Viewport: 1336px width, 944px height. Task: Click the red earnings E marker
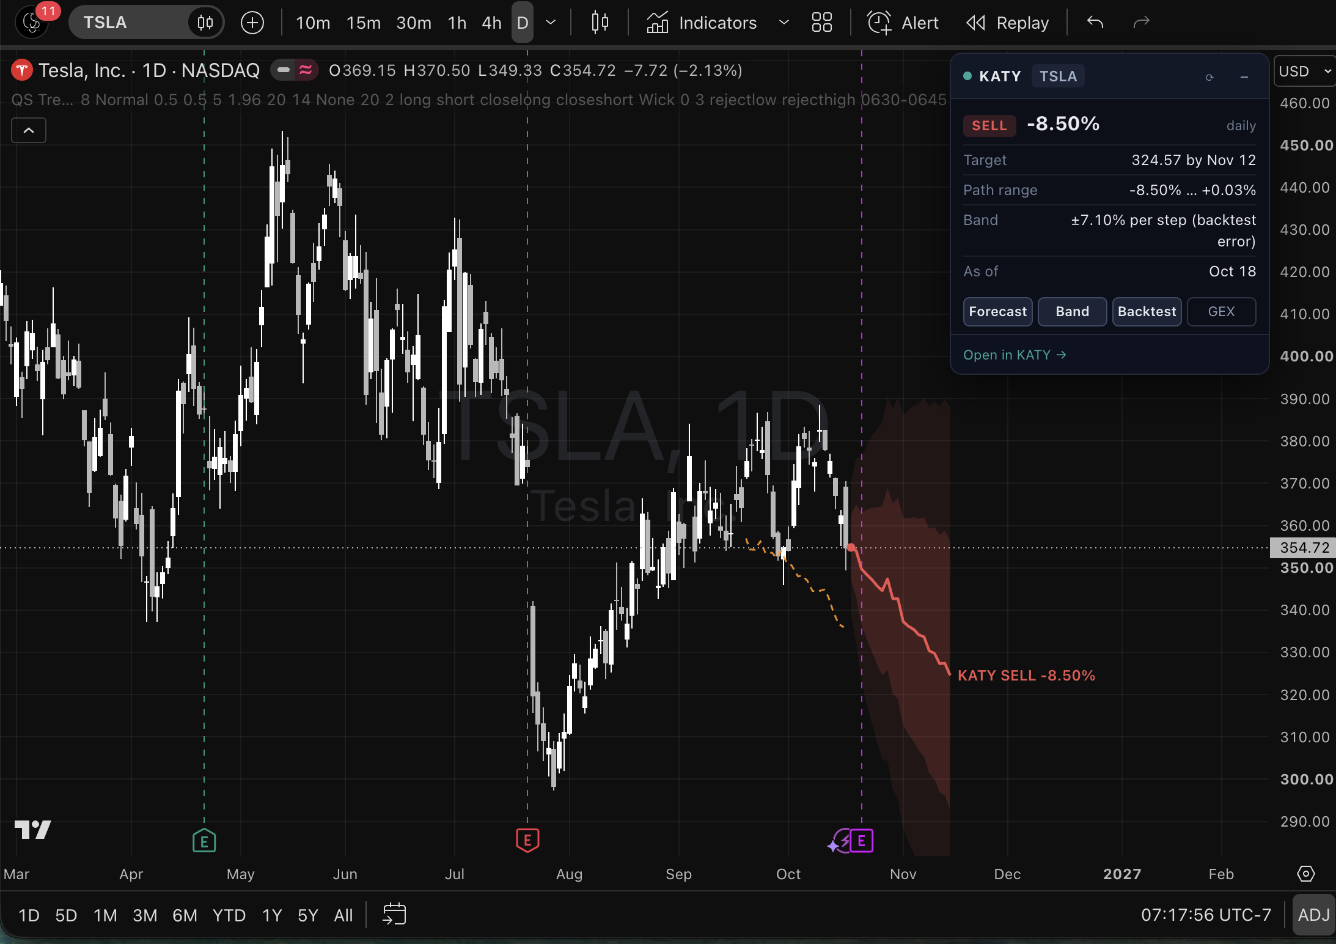[x=527, y=841]
